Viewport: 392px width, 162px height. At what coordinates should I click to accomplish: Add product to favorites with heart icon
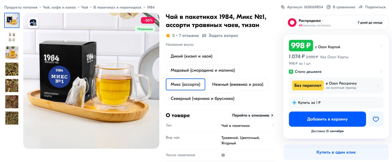click(376, 119)
